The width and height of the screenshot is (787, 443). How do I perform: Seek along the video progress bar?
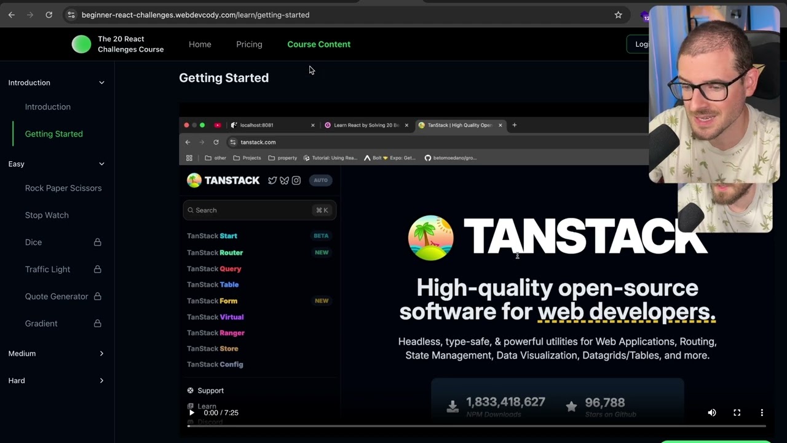[x=477, y=426]
